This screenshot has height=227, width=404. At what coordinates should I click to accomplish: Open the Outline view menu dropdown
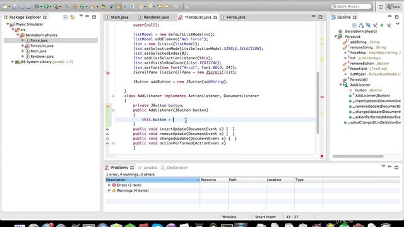(398, 24)
